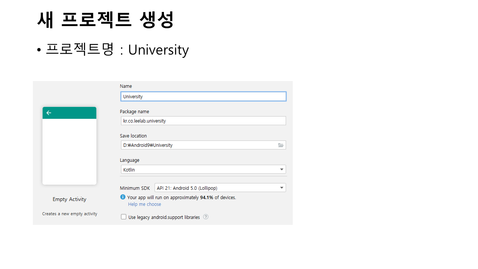
Task: Click the slide title '새 프로젝트 생성'
Action: point(105,20)
